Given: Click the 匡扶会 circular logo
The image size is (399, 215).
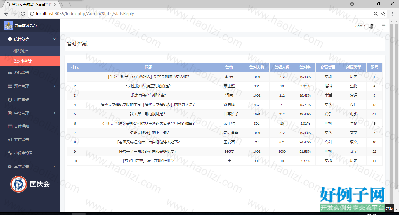Looking at the screenshot, I should (x=19, y=184).
